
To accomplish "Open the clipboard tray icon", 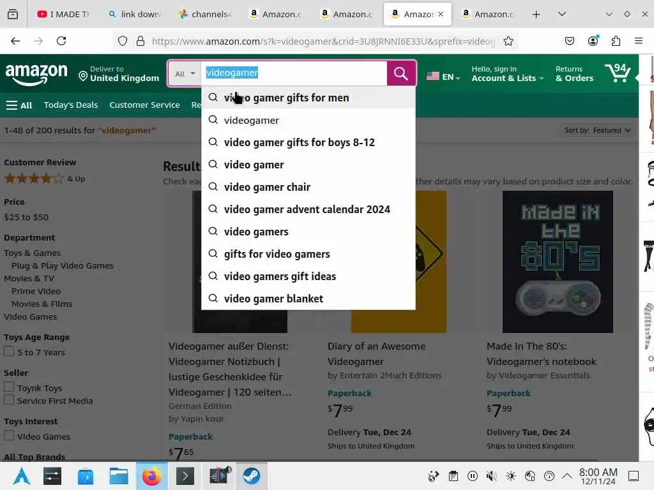I will click(453, 476).
